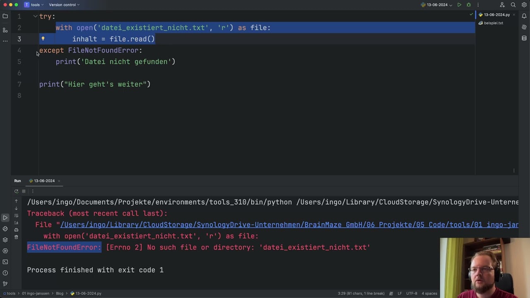
Task: Click the green inspections checkmark widget
Action: tap(471, 15)
